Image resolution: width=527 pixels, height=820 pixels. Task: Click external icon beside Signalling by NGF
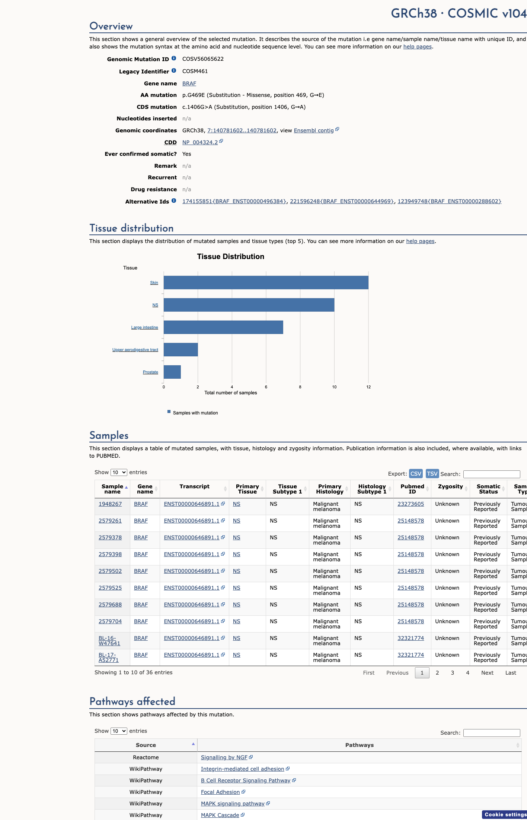point(251,757)
